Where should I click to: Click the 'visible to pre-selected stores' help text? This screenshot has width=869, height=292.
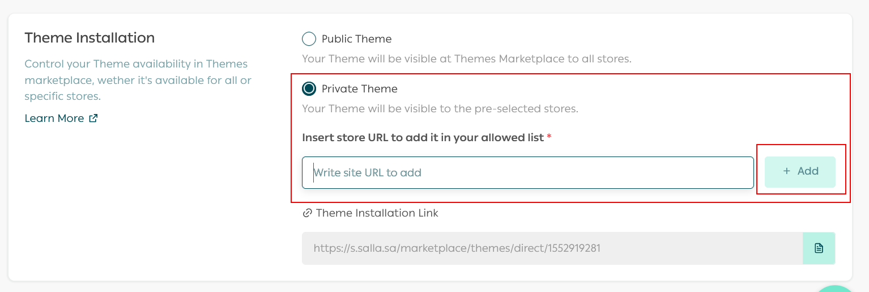[440, 108]
